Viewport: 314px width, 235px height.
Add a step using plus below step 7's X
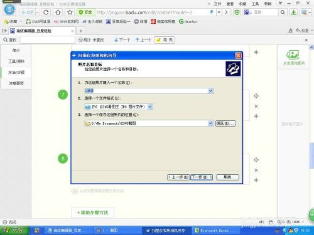256,116
